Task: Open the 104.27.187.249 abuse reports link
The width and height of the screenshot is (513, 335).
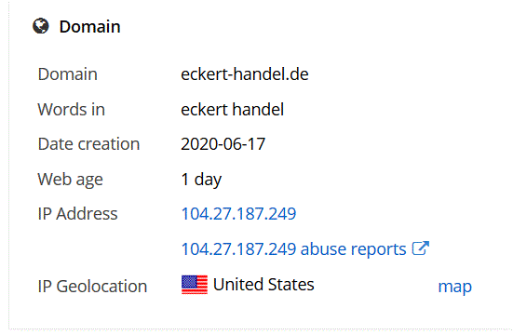Action: click(293, 249)
